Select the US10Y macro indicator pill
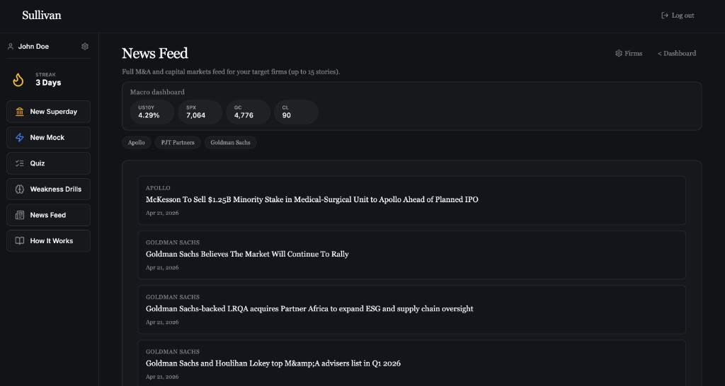Screen dimensions: 725x386 pyautogui.click(x=152, y=112)
